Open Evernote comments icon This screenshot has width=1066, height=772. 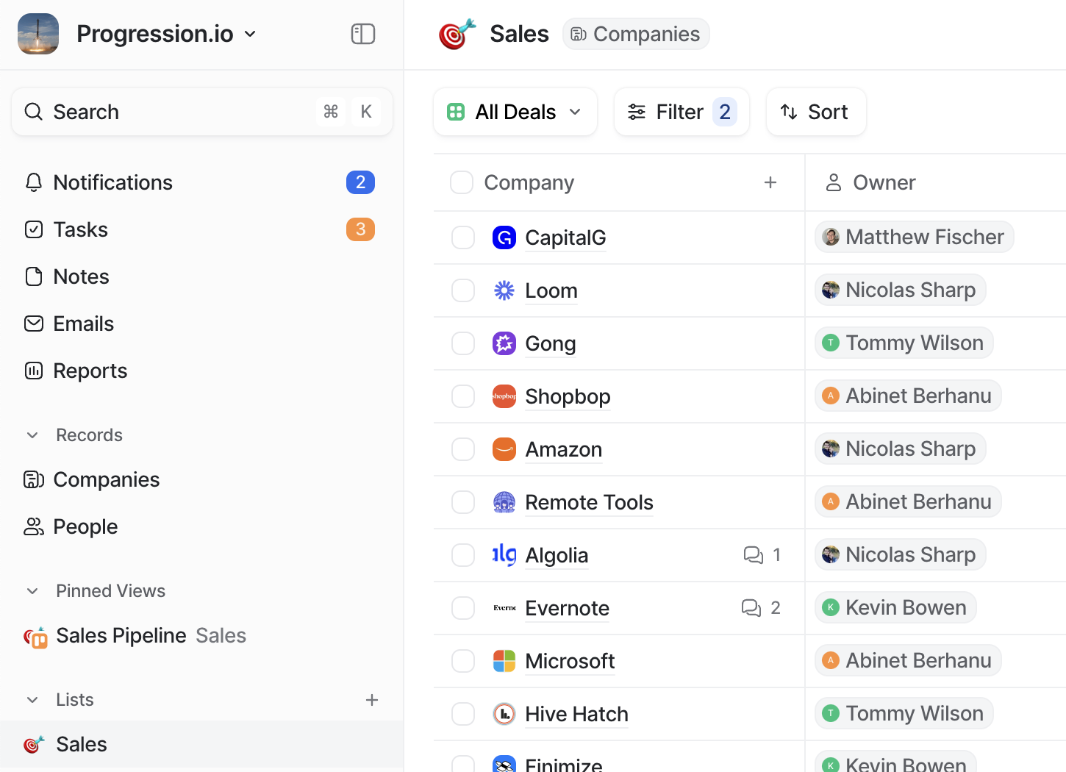coord(751,608)
